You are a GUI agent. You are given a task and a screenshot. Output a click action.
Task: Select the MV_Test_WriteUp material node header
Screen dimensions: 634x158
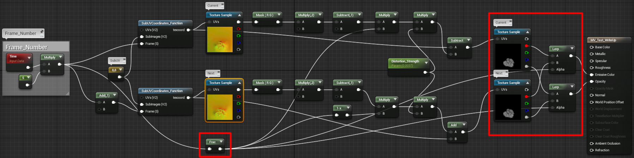(609, 40)
